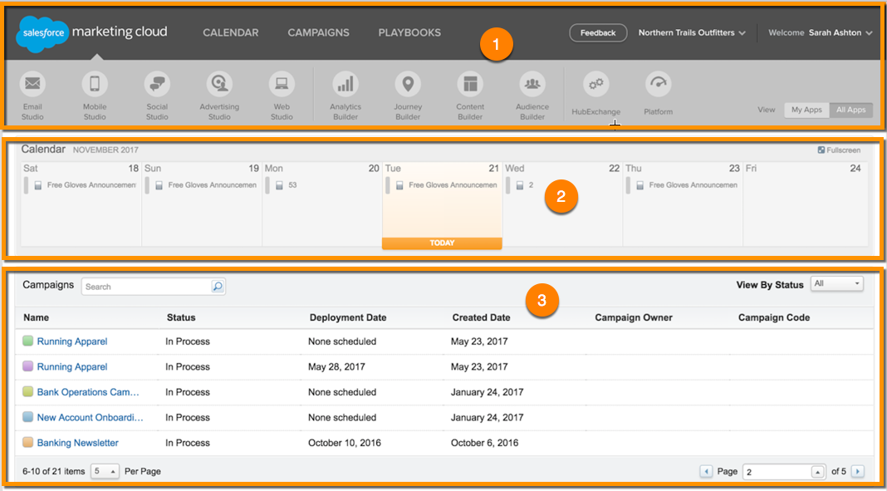Open the Platform app
The height and width of the screenshot is (491, 887).
(x=659, y=94)
